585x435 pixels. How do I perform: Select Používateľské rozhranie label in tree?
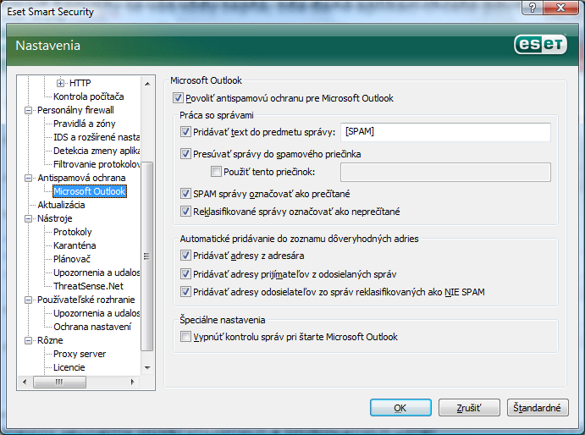coord(86,300)
